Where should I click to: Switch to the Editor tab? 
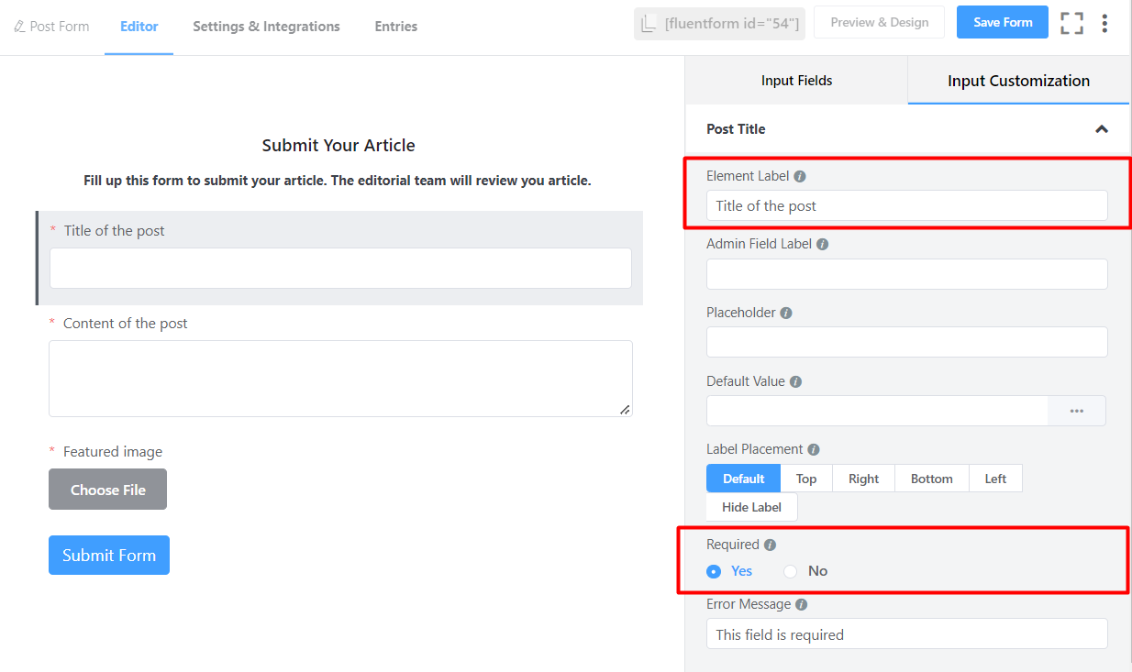coord(139,27)
